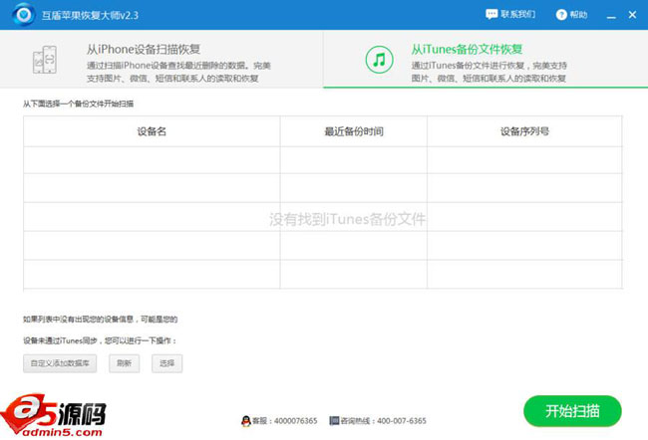
Task: Switch to 从iTunes备份文件恢复 tab
Action: [486, 60]
